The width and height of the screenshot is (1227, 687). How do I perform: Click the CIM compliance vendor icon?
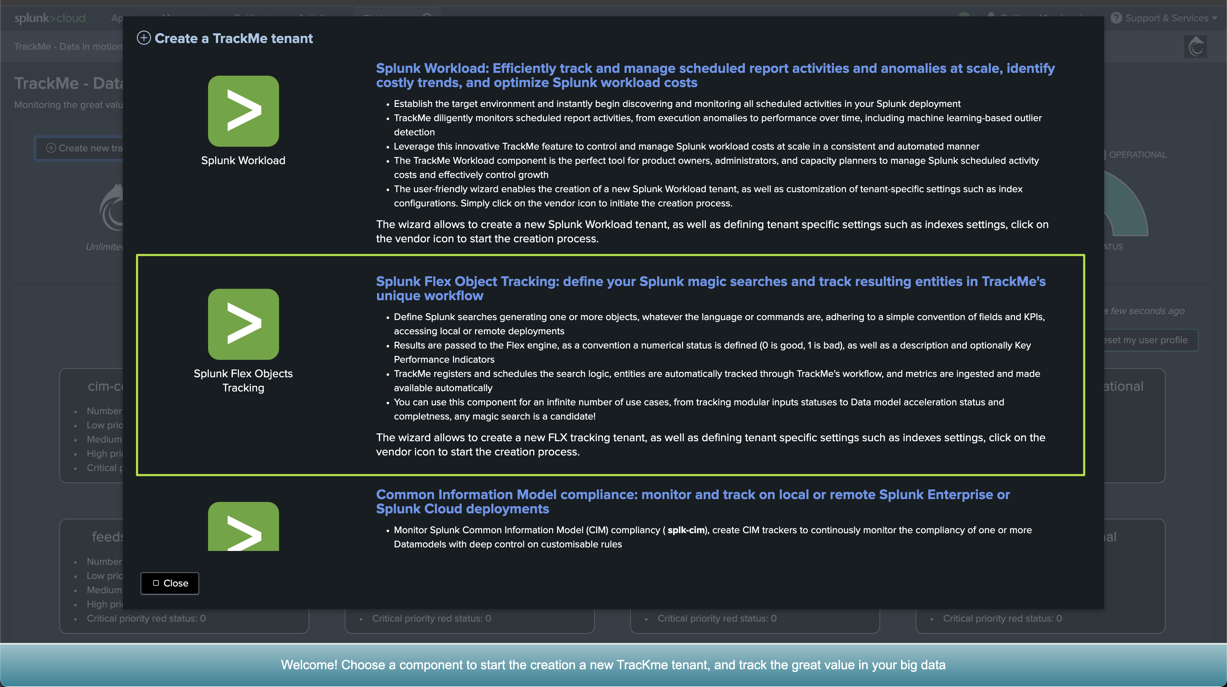[x=243, y=526]
